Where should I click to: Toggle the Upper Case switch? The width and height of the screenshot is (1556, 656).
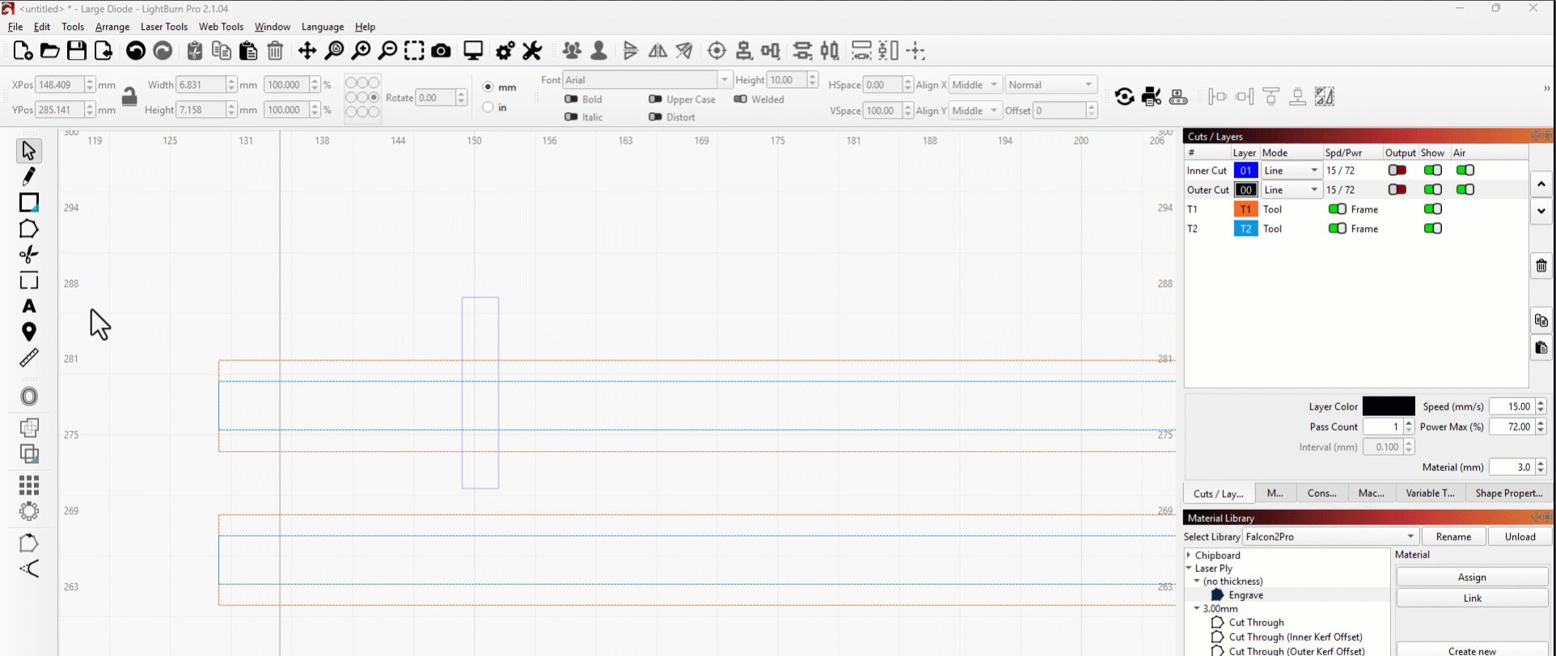[x=655, y=99]
